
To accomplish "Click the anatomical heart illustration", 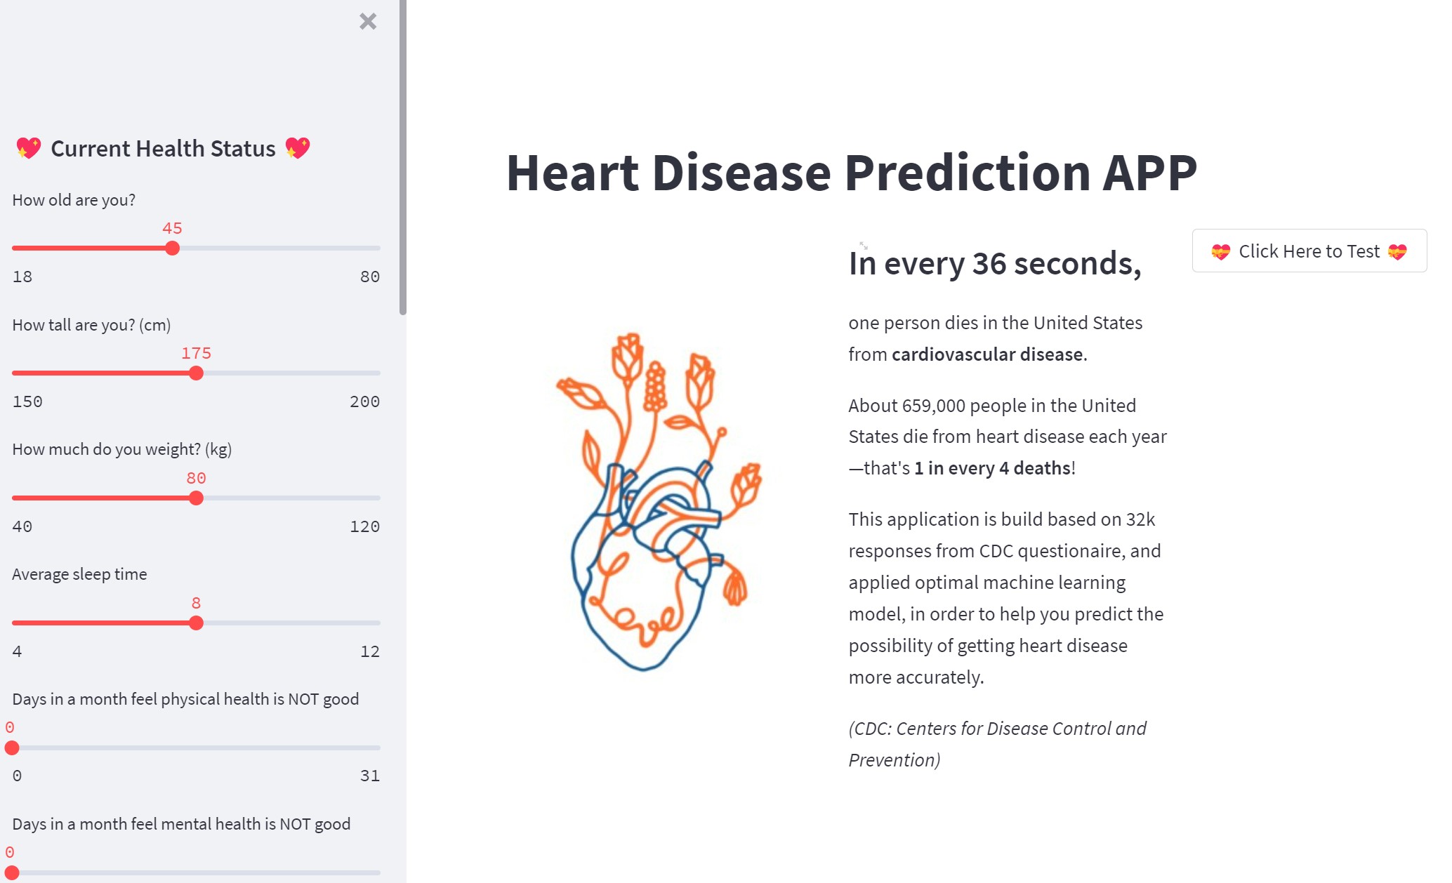I will pyautogui.click(x=659, y=501).
